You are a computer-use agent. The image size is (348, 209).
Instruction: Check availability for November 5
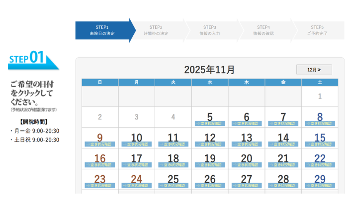tap(210, 123)
